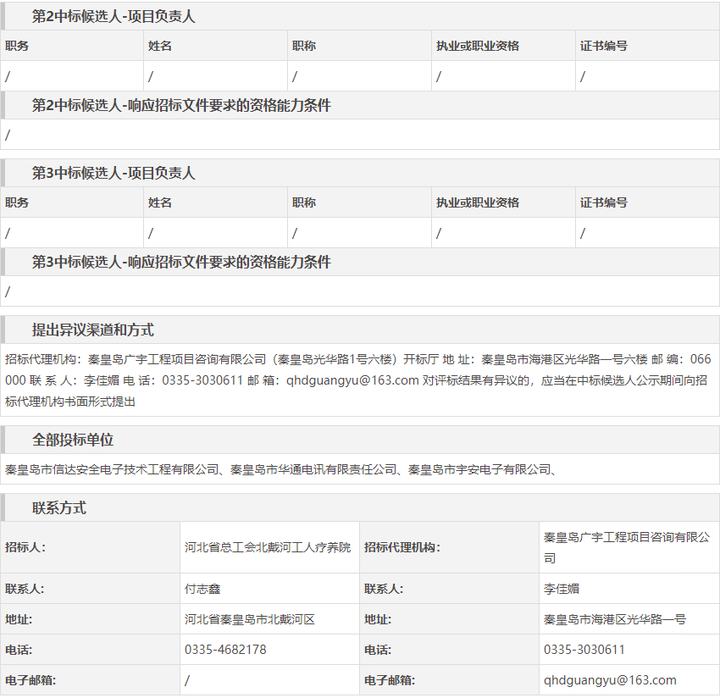
Task: Click 证书编号 column header under 第2中标候选人
Action: 604,46
